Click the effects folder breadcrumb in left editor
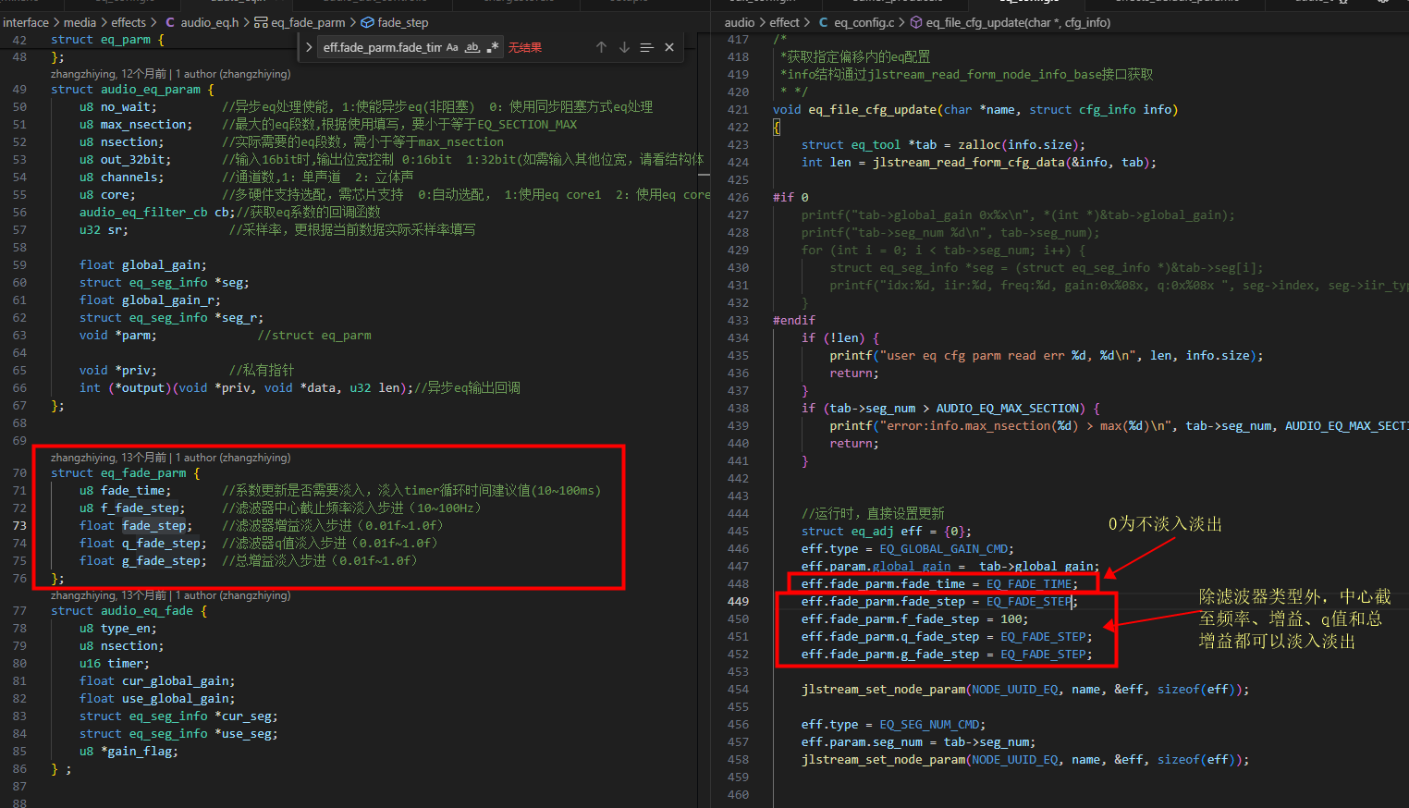The image size is (1409, 808). click(129, 22)
